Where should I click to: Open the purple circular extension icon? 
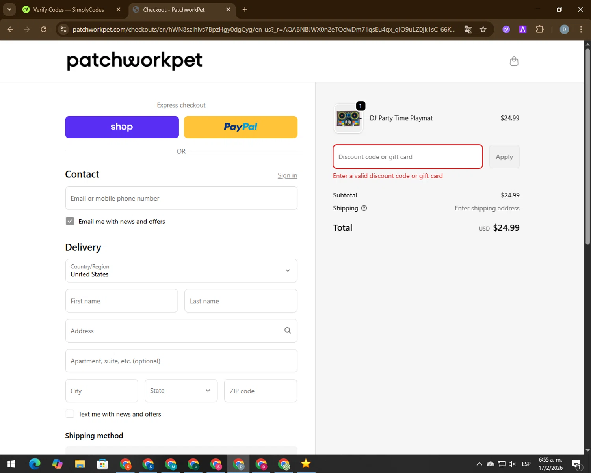coord(506,29)
